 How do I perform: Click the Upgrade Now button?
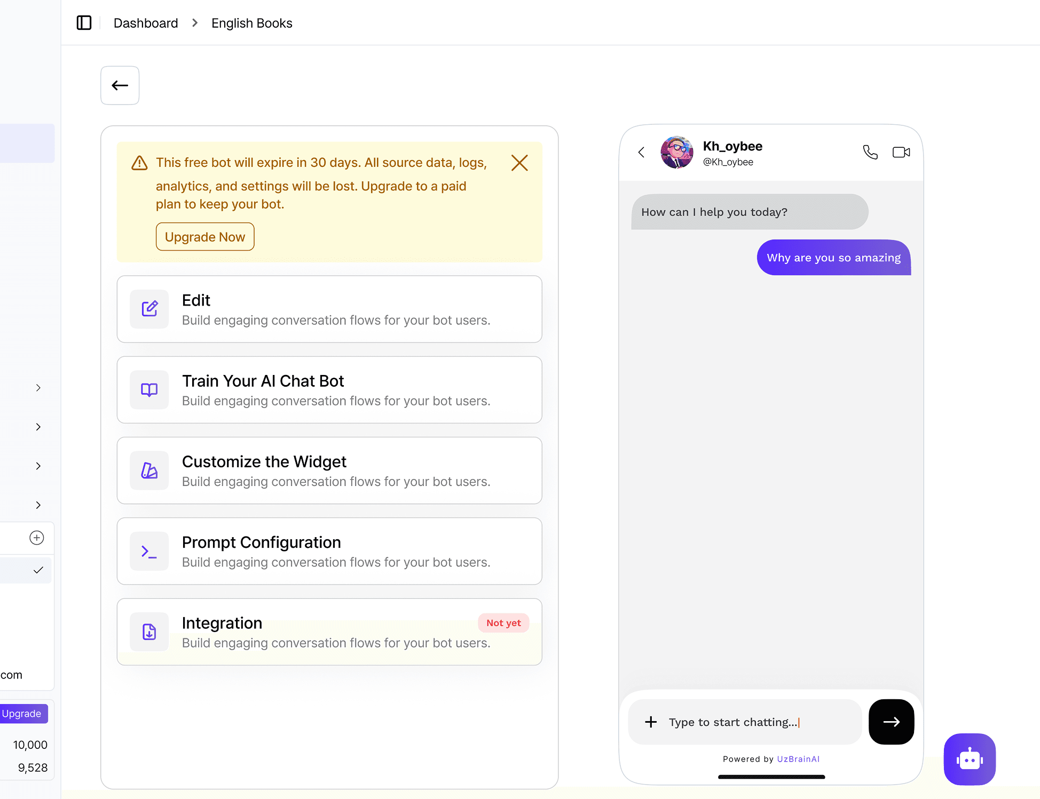[x=205, y=237]
